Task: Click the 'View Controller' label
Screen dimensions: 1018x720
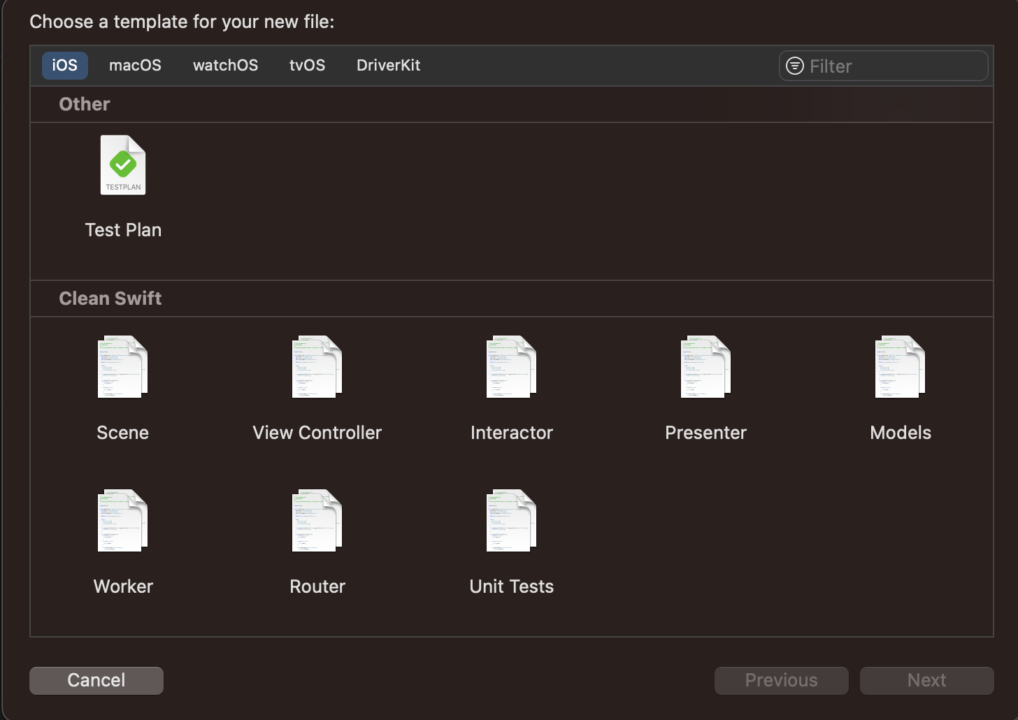Action: 317,433
